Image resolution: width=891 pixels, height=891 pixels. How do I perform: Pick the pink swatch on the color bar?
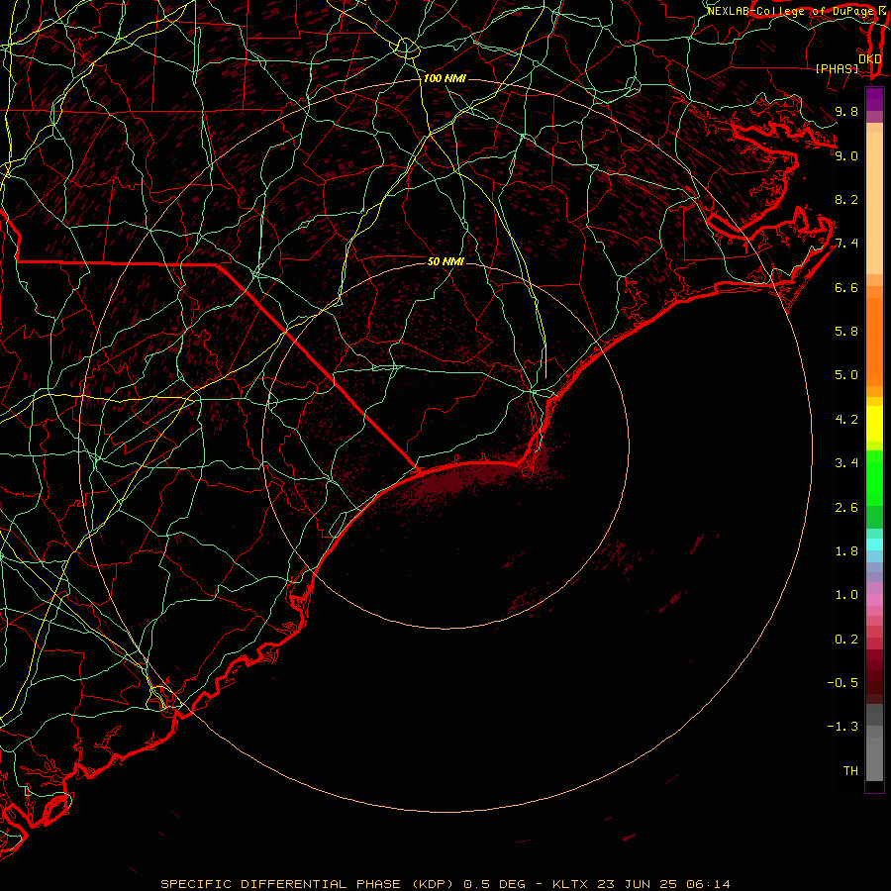pos(874,600)
